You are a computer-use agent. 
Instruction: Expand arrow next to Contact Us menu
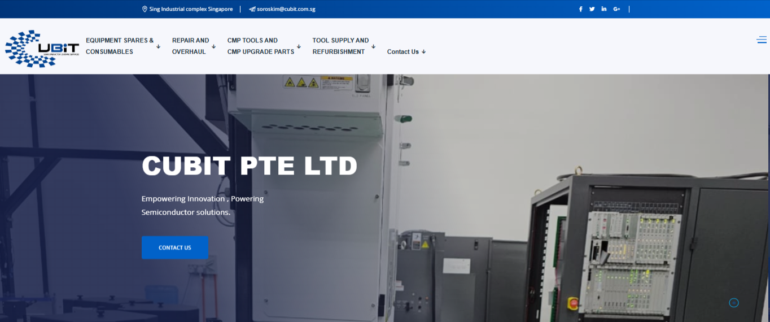tap(424, 51)
